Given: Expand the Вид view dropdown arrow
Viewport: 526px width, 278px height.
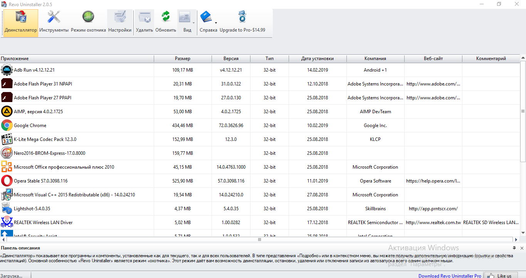Looking at the screenshot, I should coord(193,23).
